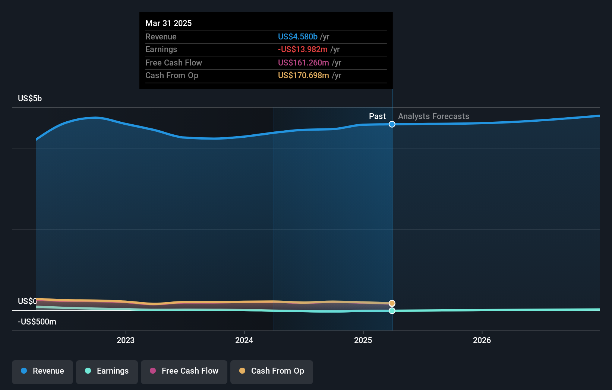Click the -US$13.982m earnings value
612x390 pixels.
click(x=303, y=49)
